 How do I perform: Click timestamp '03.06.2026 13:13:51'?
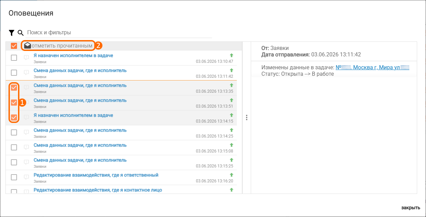(214, 106)
